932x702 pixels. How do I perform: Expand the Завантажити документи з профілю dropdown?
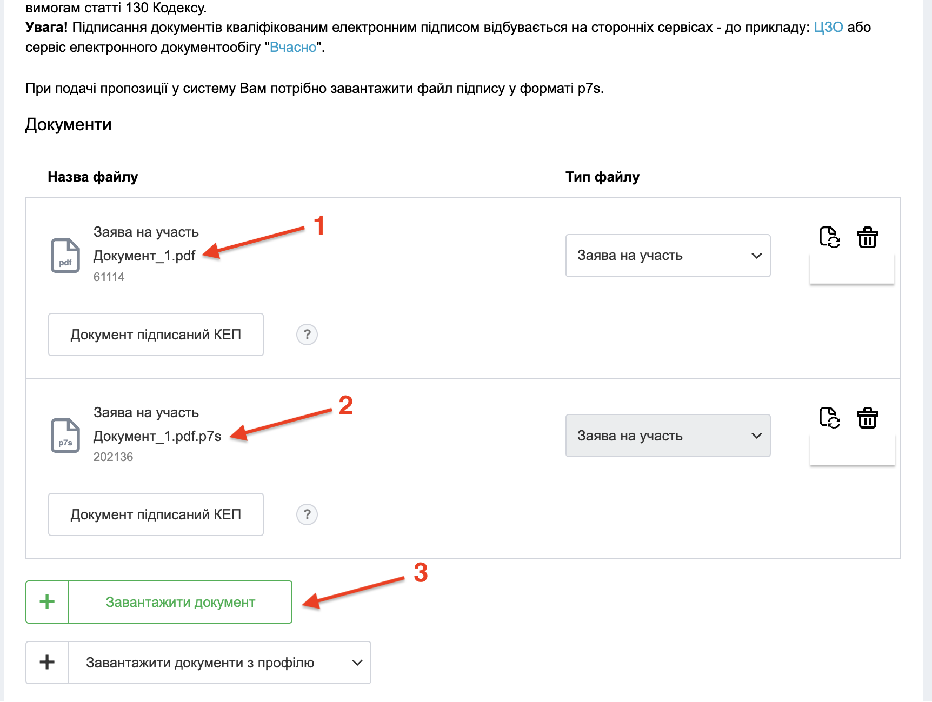(357, 663)
